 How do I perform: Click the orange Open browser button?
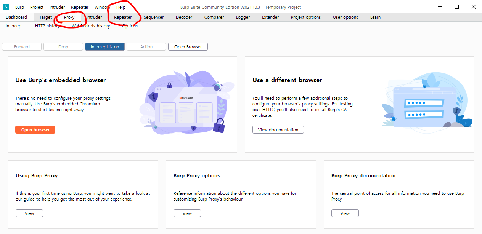35,130
